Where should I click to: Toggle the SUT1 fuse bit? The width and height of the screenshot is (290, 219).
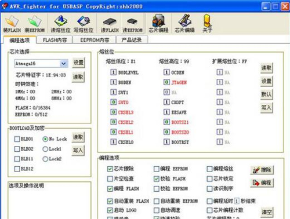click(113, 92)
